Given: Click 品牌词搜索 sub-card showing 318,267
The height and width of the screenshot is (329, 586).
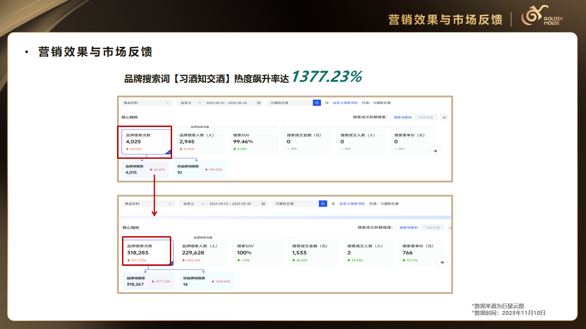Looking at the screenshot, I should coord(148,281).
